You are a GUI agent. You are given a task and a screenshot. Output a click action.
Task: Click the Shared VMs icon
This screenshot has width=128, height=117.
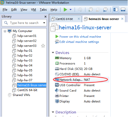pyautogui.click(x=10, y=95)
